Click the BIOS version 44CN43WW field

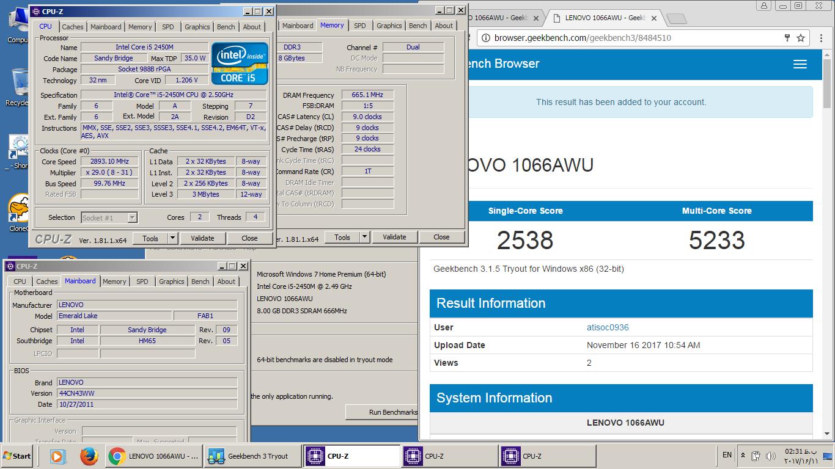[147, 393]
